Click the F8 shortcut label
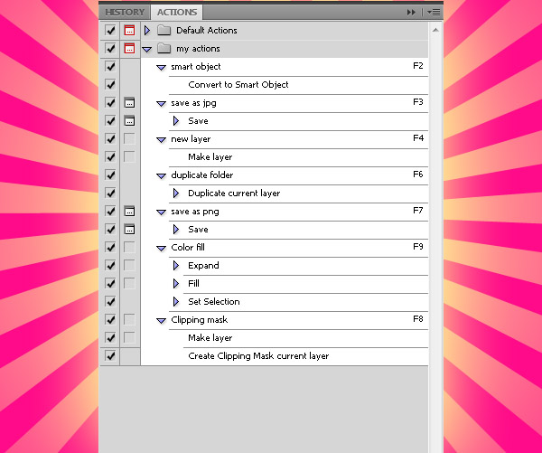The image size is (542, 453). [x=418, y=318]
